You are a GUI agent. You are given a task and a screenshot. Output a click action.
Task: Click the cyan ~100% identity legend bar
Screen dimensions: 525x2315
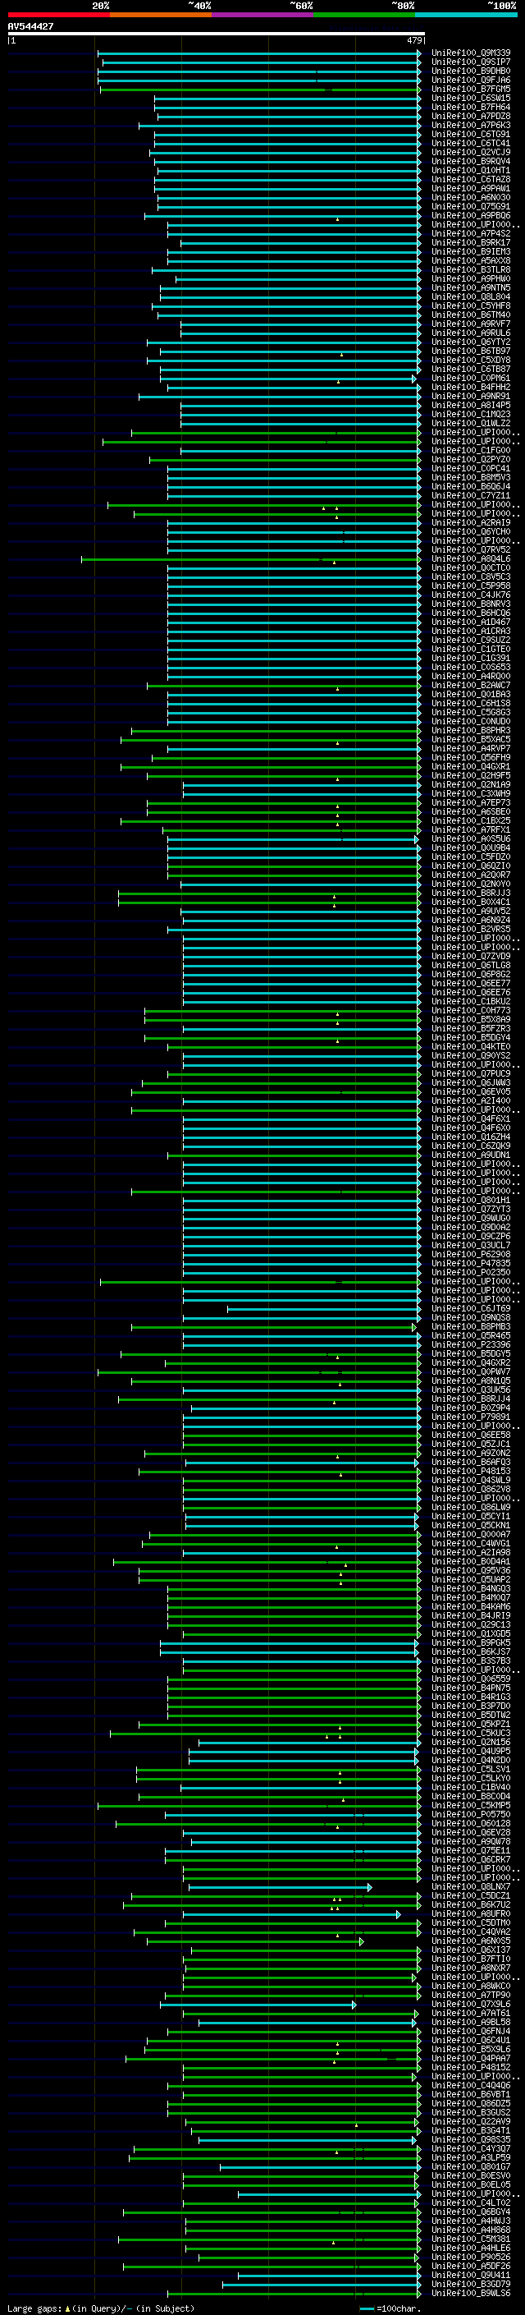pyautogui.click(x=466, y=15)
